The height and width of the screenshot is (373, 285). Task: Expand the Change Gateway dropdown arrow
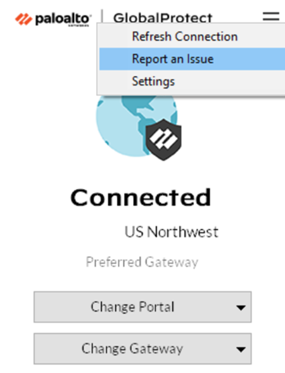coord(241,349)
